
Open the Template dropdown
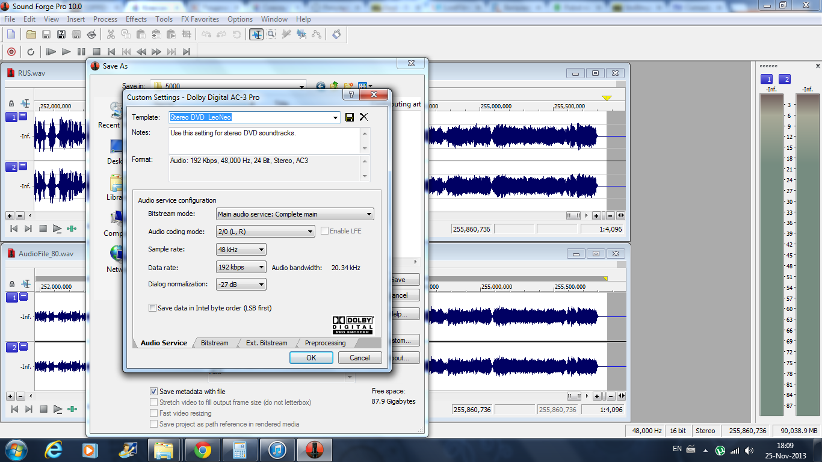[336, 117]
